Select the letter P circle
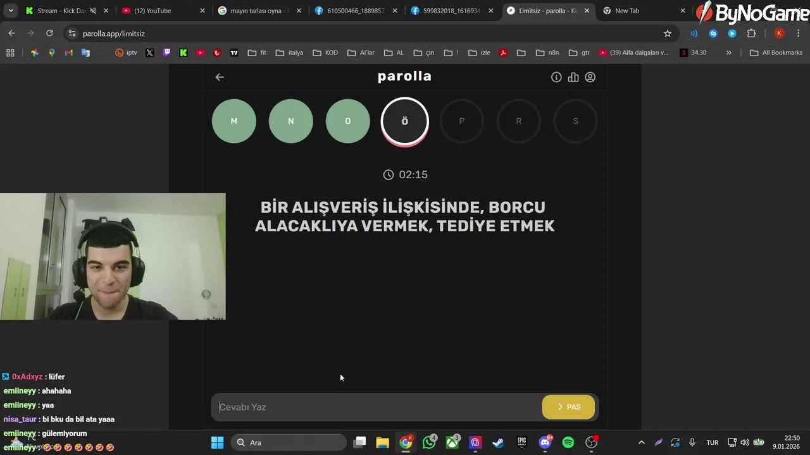This screenshot has height=455, width=810. 462,121
